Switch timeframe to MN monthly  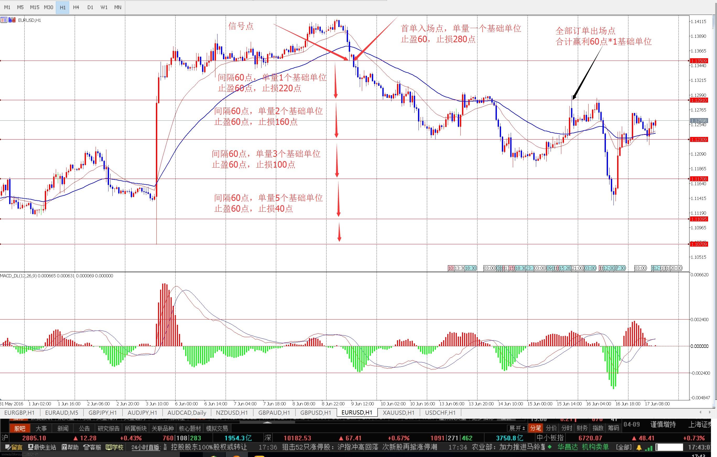(118, 7)
